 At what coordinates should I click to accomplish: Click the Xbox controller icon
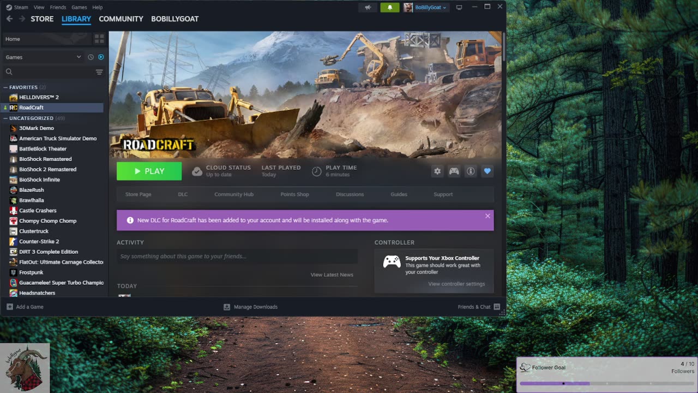click(x=392, y=261)
